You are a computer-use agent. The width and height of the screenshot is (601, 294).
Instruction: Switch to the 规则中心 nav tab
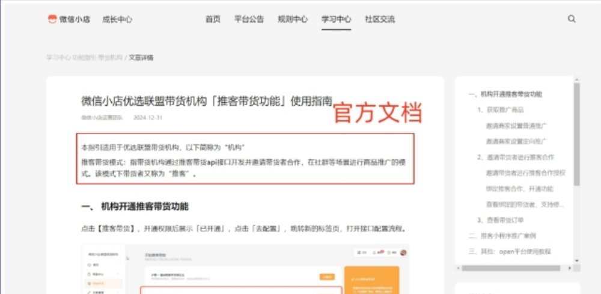click(293, 19)
